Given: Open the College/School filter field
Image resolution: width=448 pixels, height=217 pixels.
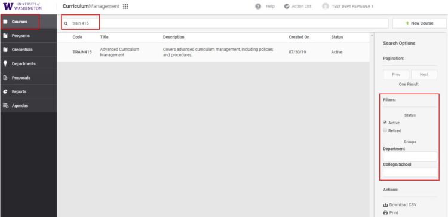Looking at the screenshot, I should pyautogui.click(x=410, y=172).
